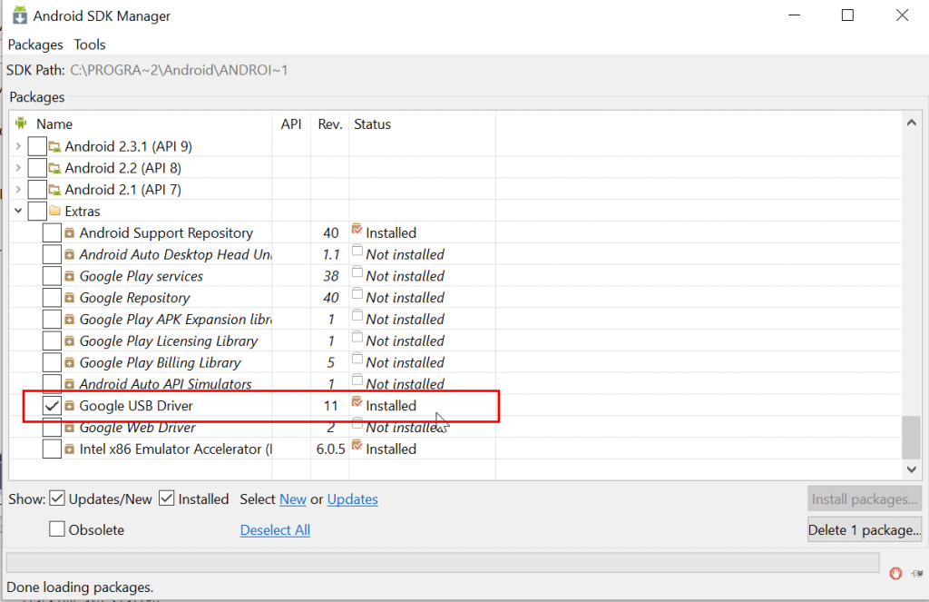
Task: Click scrollbar up arrow in package list
Action: 911,123
